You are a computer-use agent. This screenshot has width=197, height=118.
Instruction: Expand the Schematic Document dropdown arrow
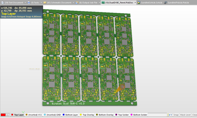click(73, 2)
